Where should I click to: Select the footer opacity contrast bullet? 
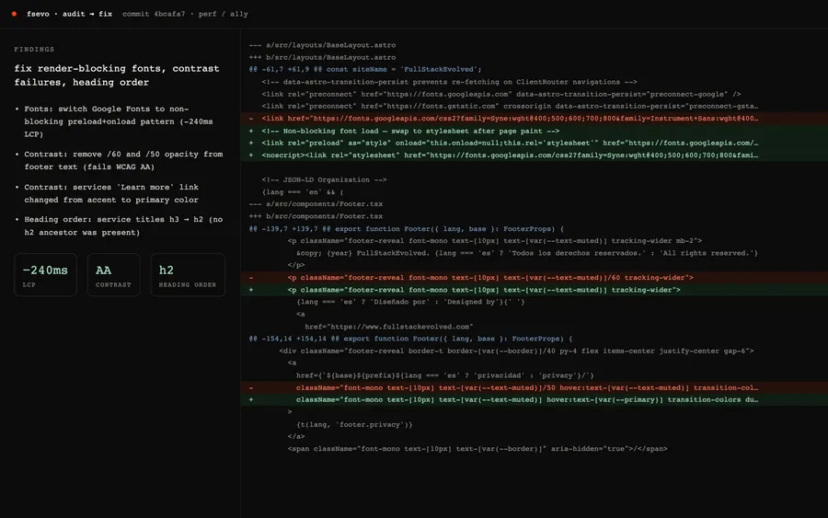pyautogui.click(x=120, y=160)
